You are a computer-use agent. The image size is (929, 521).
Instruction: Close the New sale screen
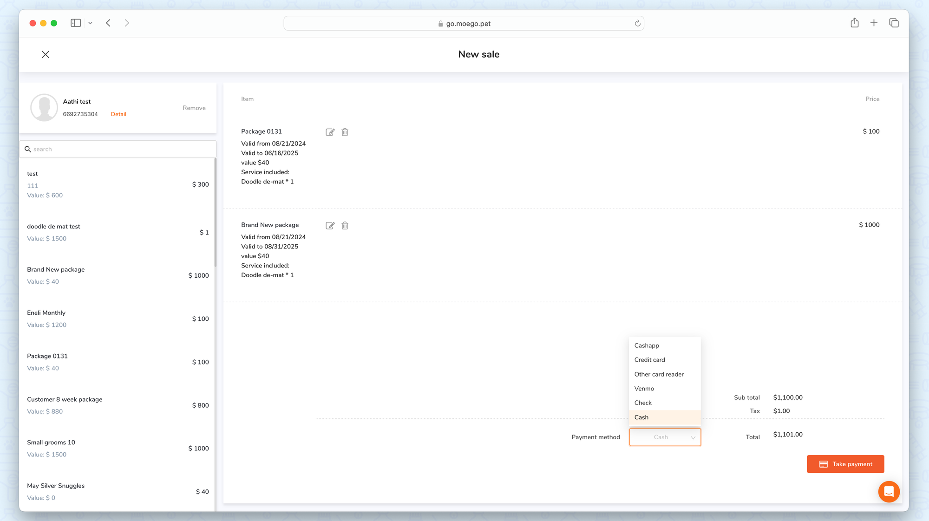(46, 54)
